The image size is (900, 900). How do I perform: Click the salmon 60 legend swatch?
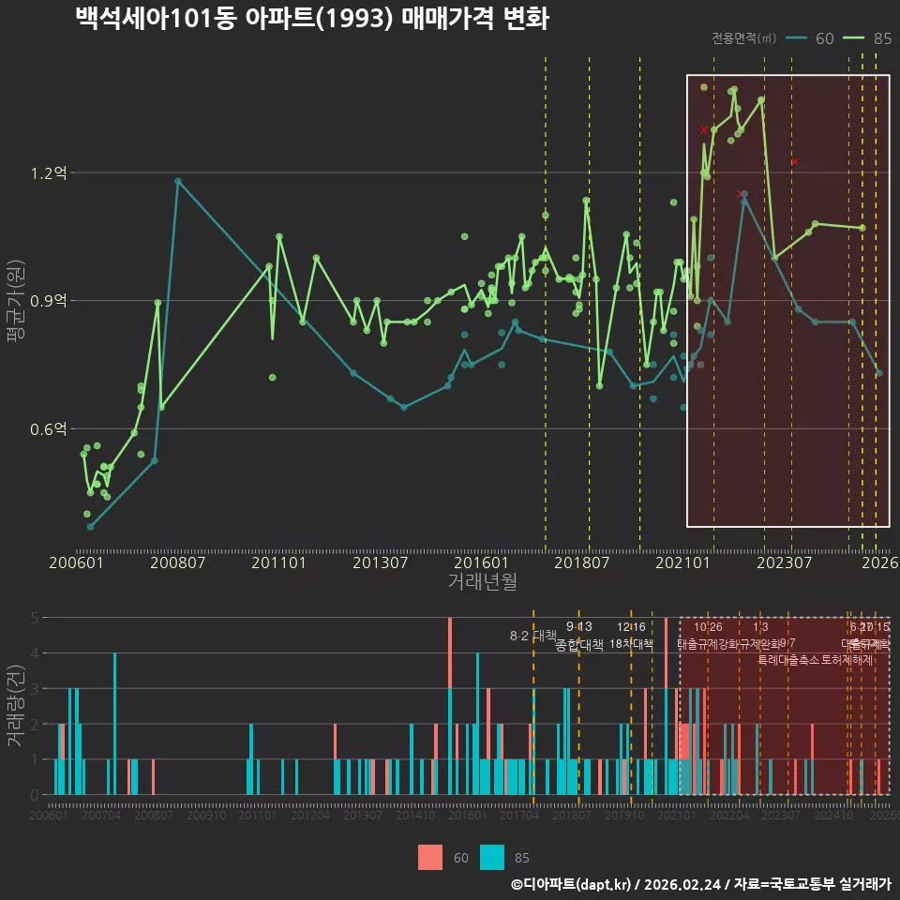[x=430, y=857]
